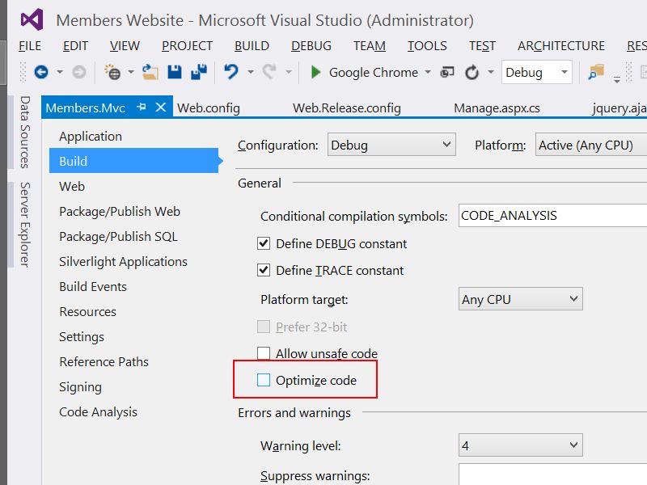Switch to the Manage.aspx.cs tab
Screen dimensions: 647x485
[x=497, y=108]
